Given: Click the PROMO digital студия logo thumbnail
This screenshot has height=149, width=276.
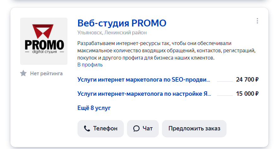Looking at the screenshot, I should [x=44, y=41].
